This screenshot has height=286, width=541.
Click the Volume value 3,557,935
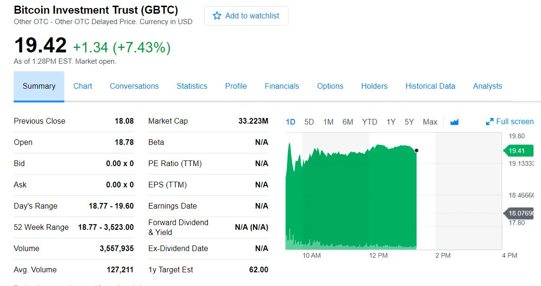tap(117, 249)
